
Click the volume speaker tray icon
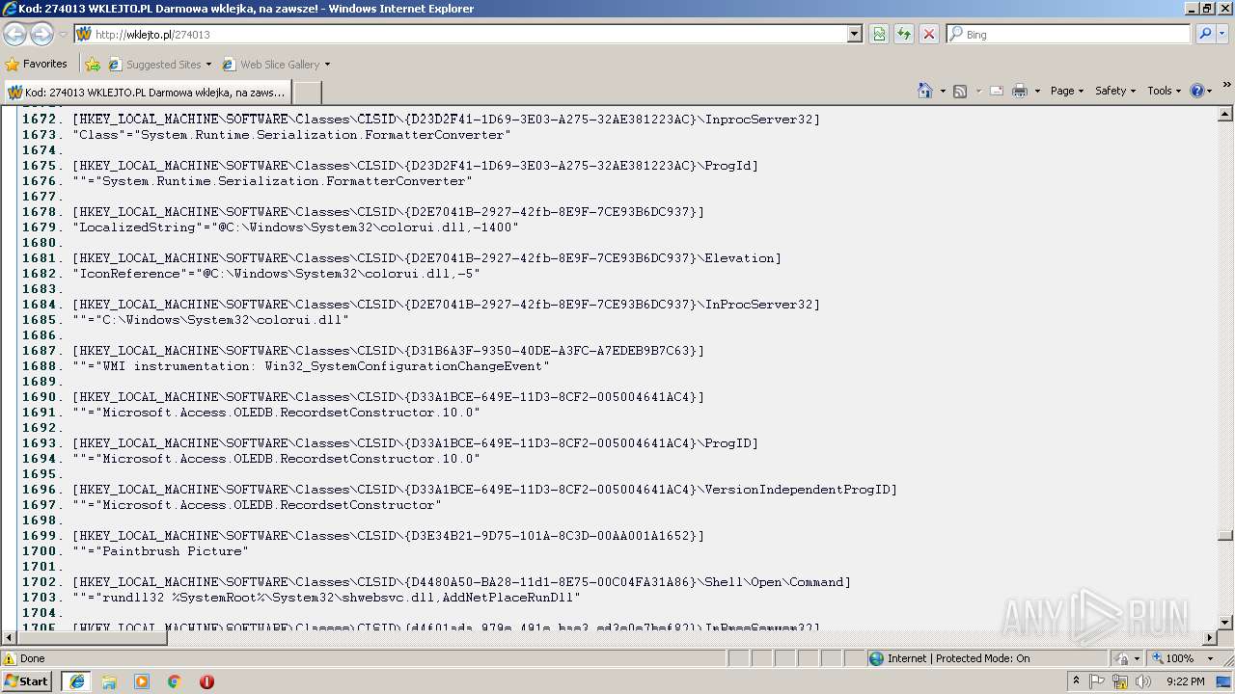(x=1143, y=681)
